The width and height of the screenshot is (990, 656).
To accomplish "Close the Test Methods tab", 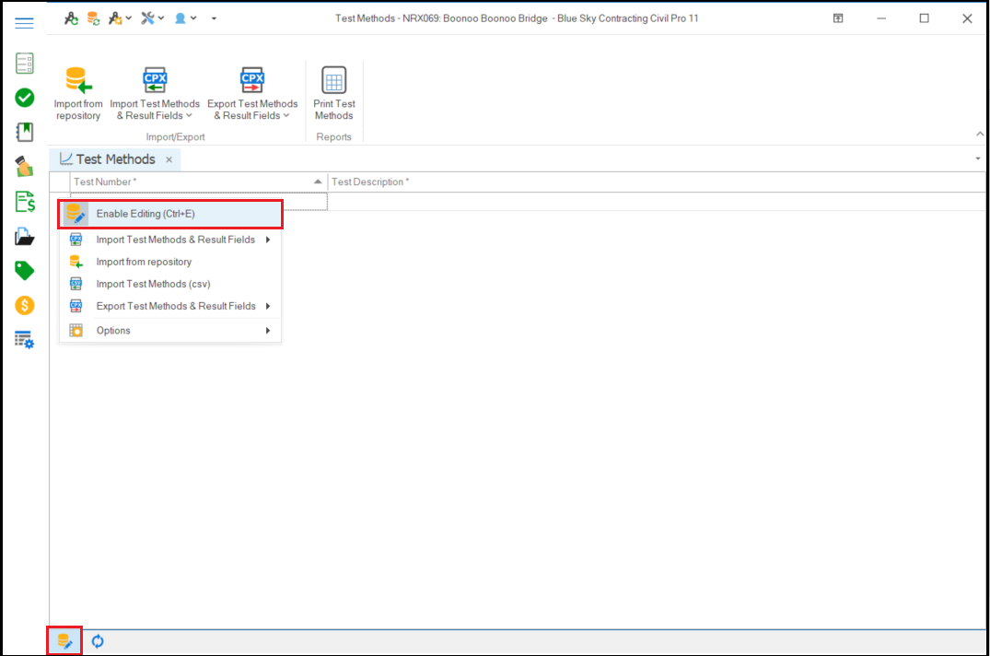I will 169,160.
